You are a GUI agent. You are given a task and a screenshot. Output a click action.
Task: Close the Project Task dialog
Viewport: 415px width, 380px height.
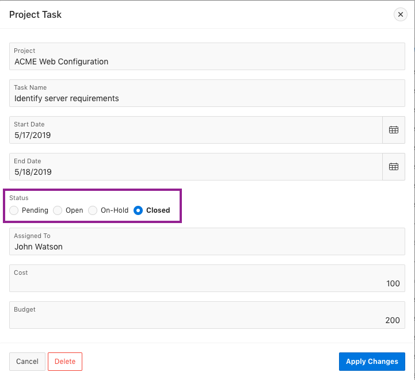401,14
